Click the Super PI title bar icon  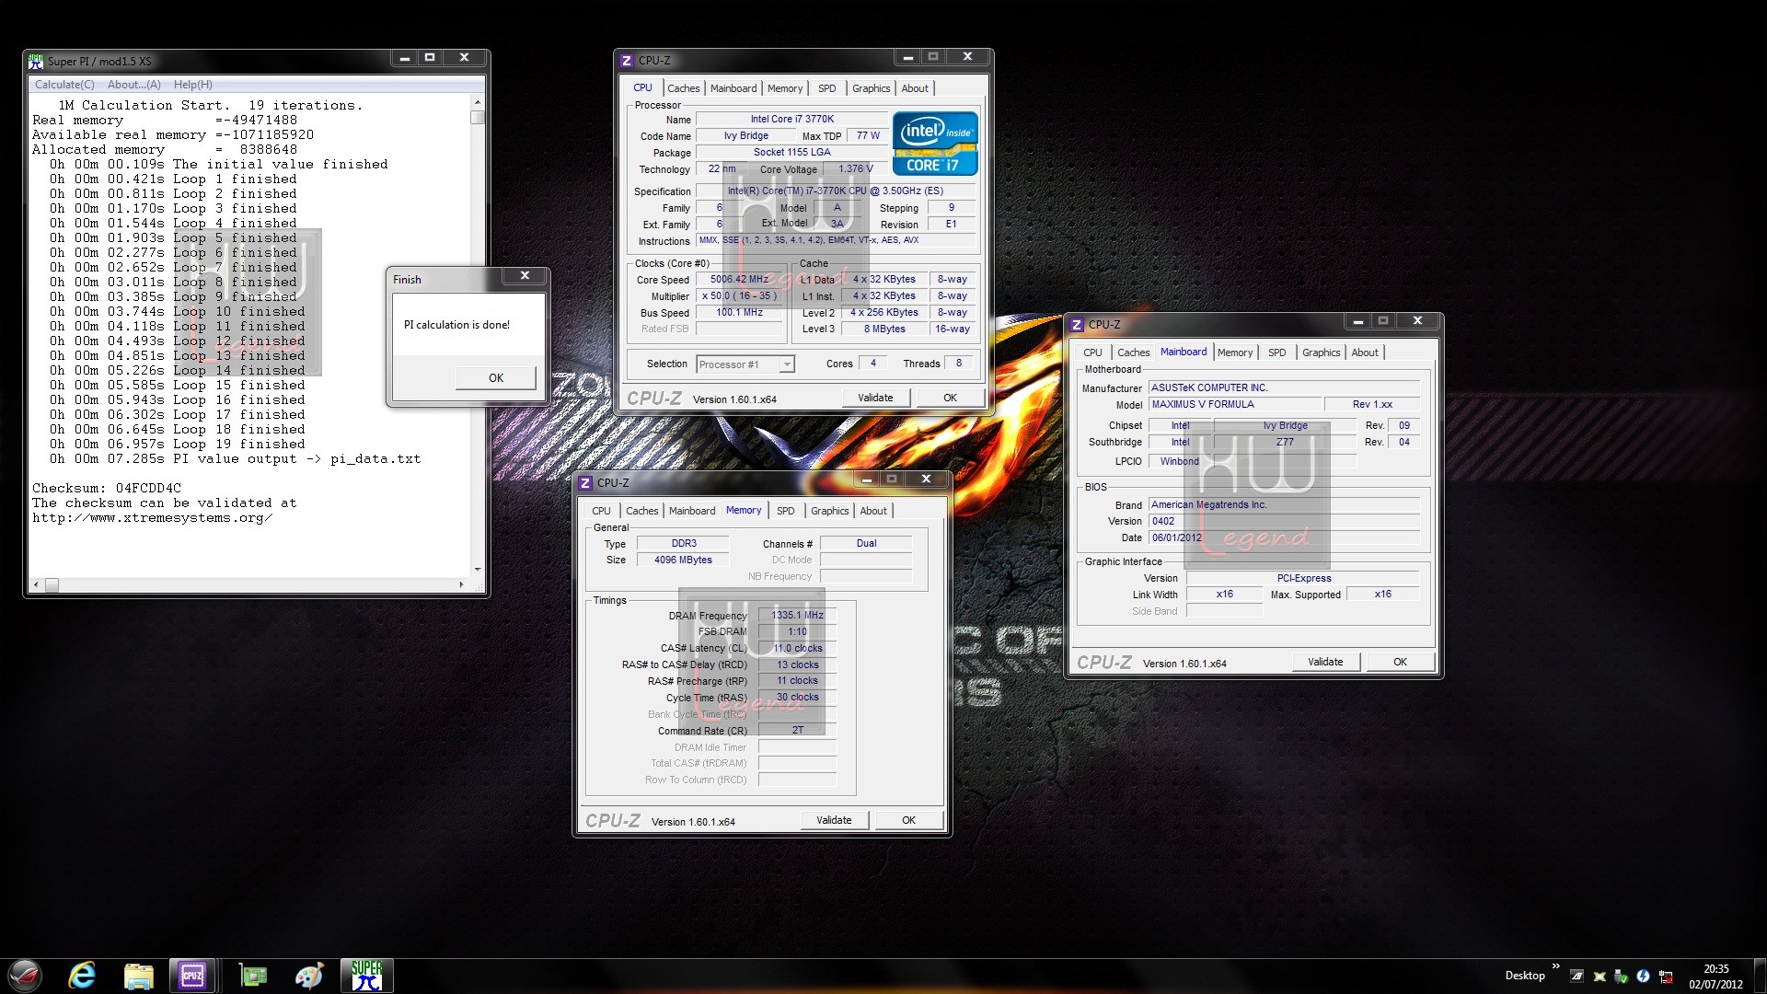click(36, 62)
